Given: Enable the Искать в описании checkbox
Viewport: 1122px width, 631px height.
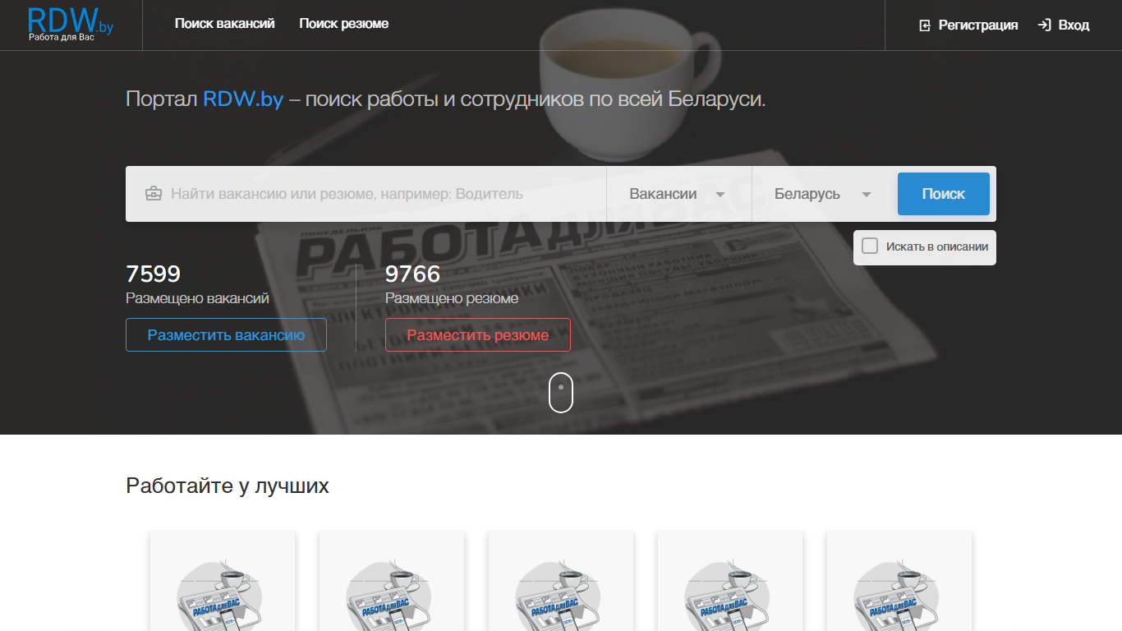Looking at the screenshot, I should [x=870, y=246].
